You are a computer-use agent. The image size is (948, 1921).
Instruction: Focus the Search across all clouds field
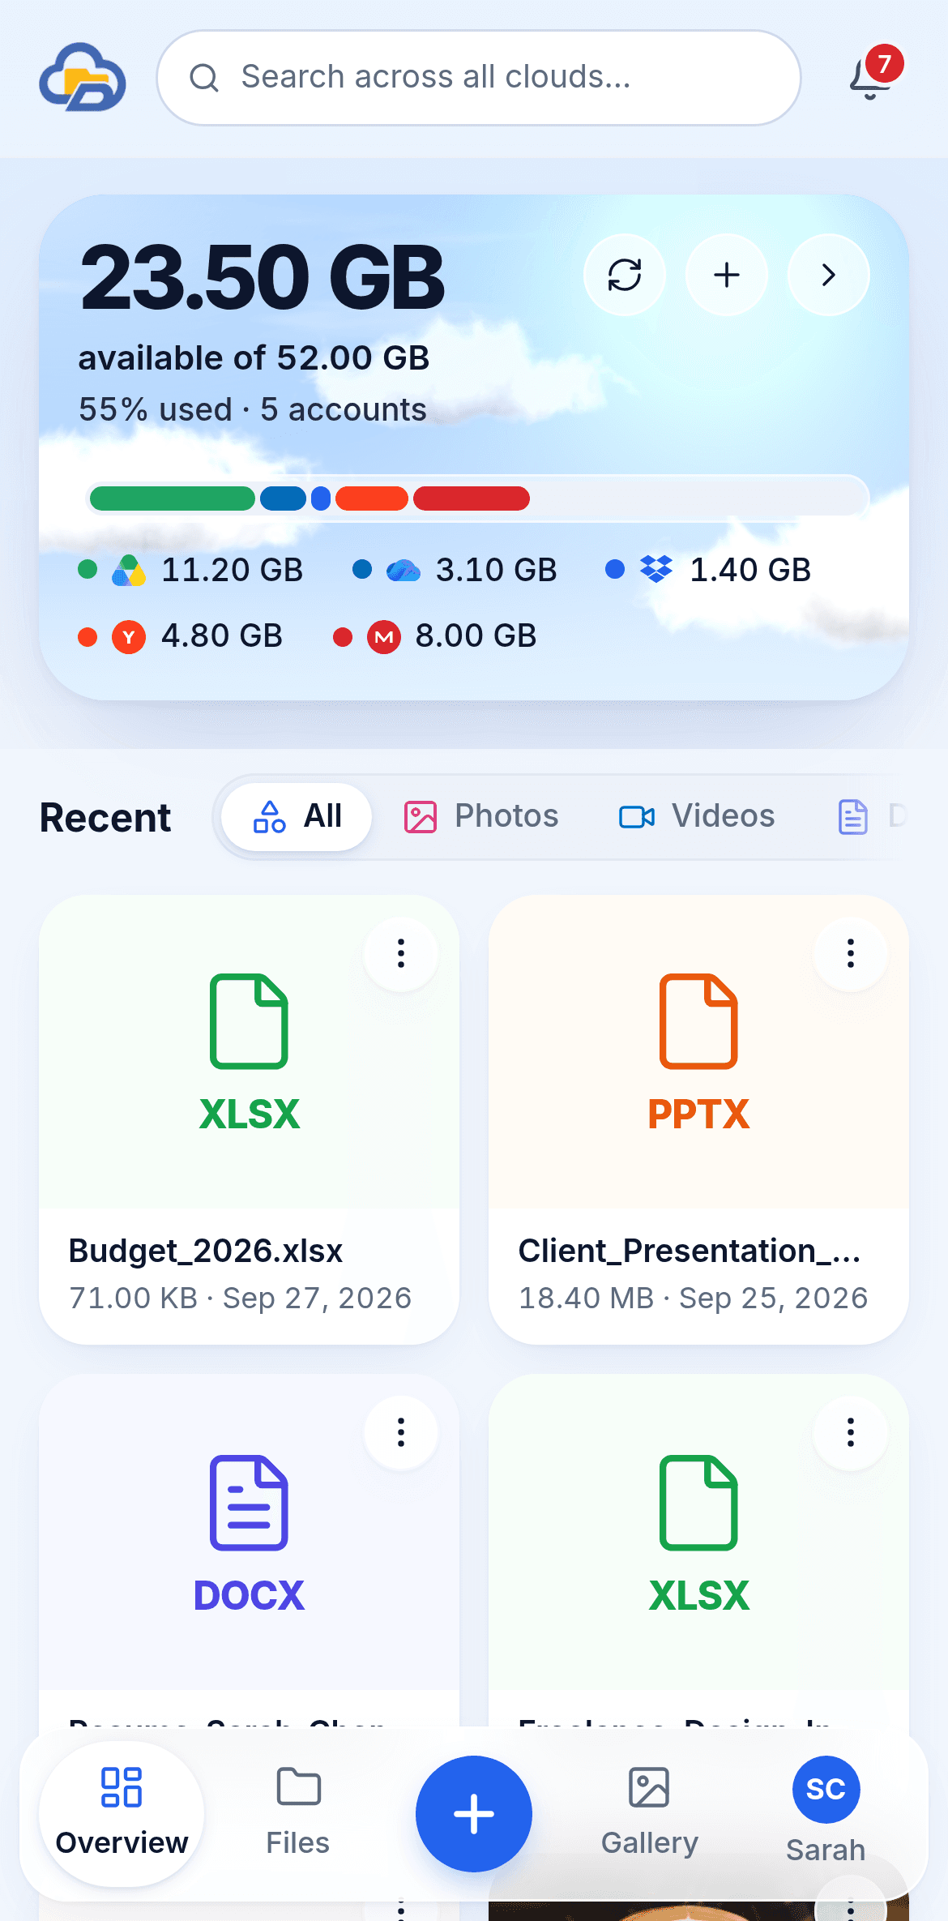[x=478, y=78]
